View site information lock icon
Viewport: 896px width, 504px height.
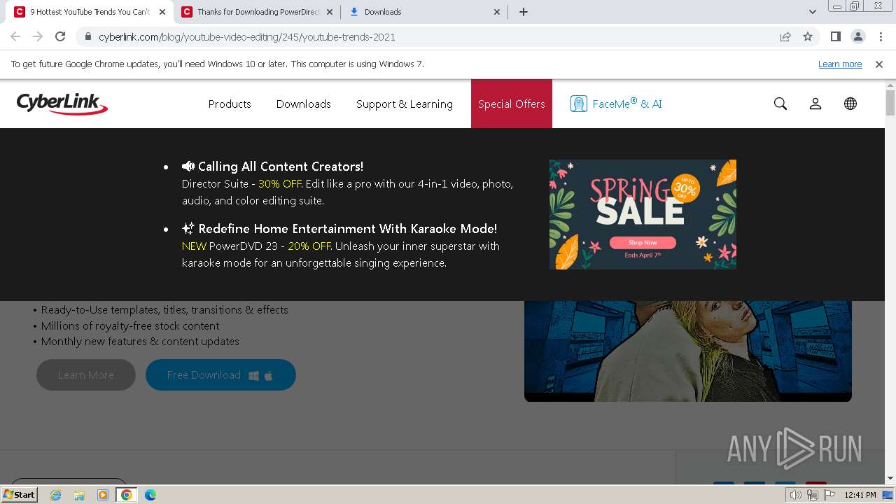[x=87, y=36]
